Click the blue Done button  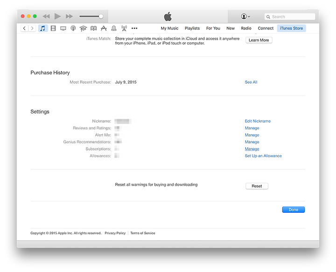(294, 209)
